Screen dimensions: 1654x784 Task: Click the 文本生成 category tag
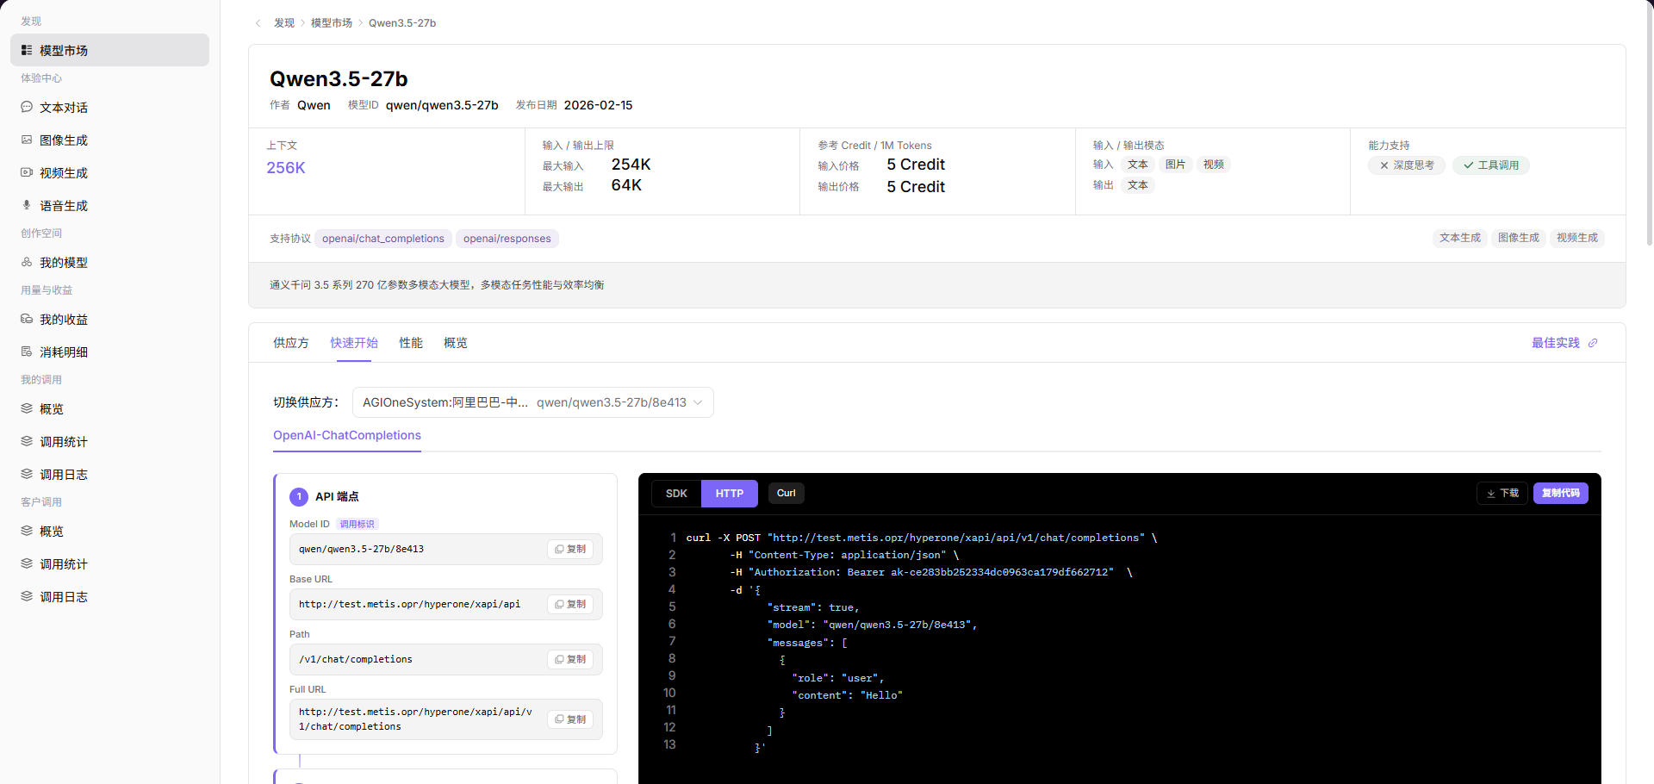pos(1460,238)
